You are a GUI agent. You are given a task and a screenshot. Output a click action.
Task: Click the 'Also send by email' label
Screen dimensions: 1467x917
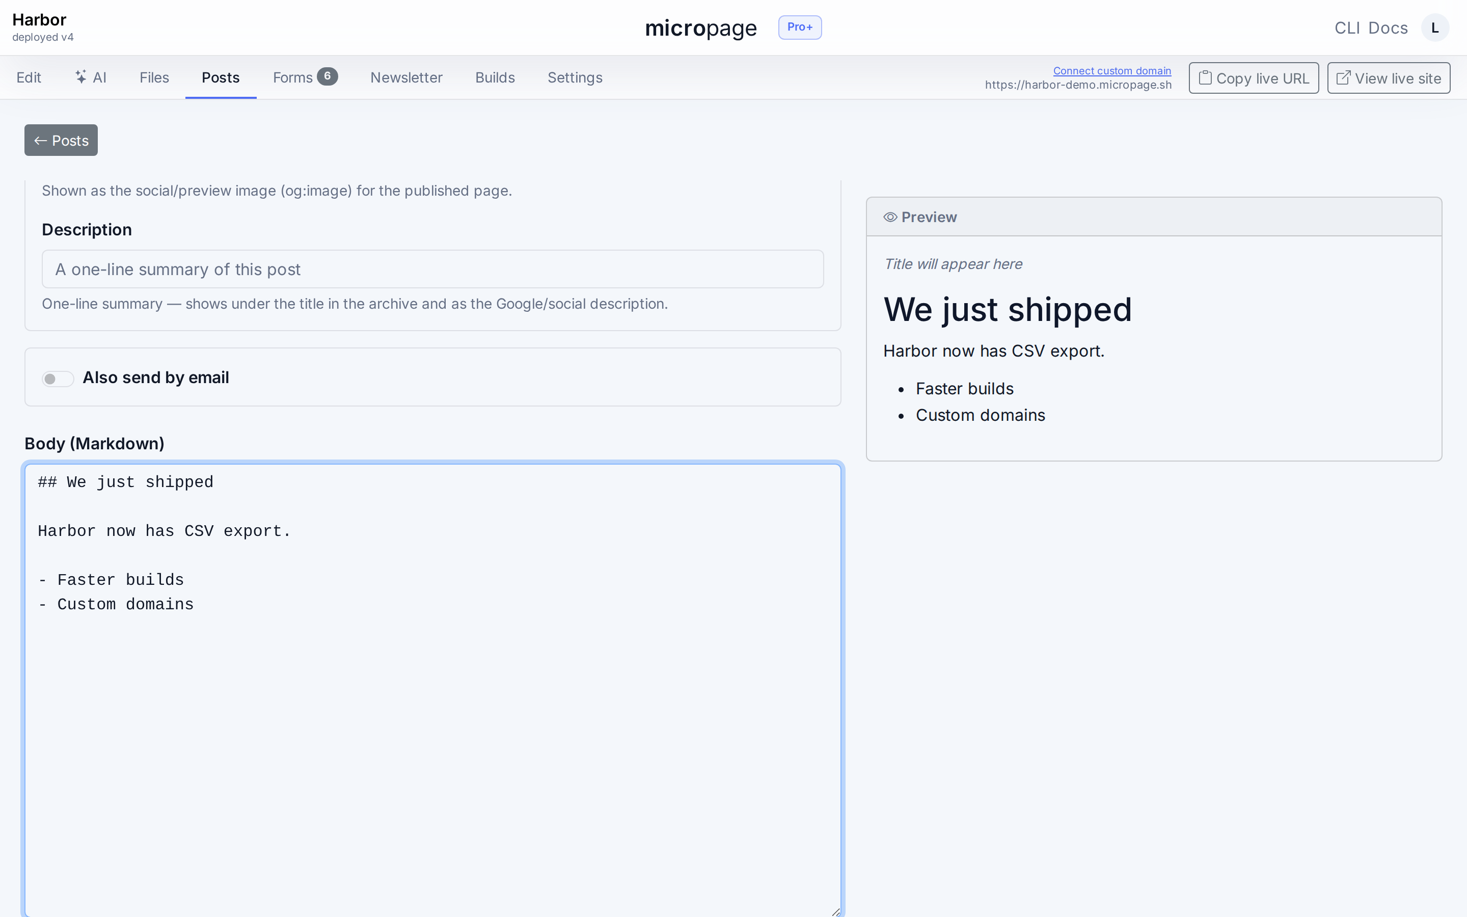(x=156, y=378)
